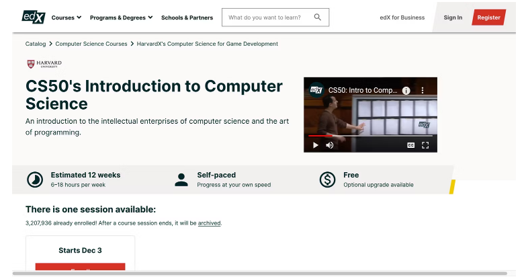Click the edX channel avatar in video
The width and height of the screenshot is (524, 279).
click(316, 90)
